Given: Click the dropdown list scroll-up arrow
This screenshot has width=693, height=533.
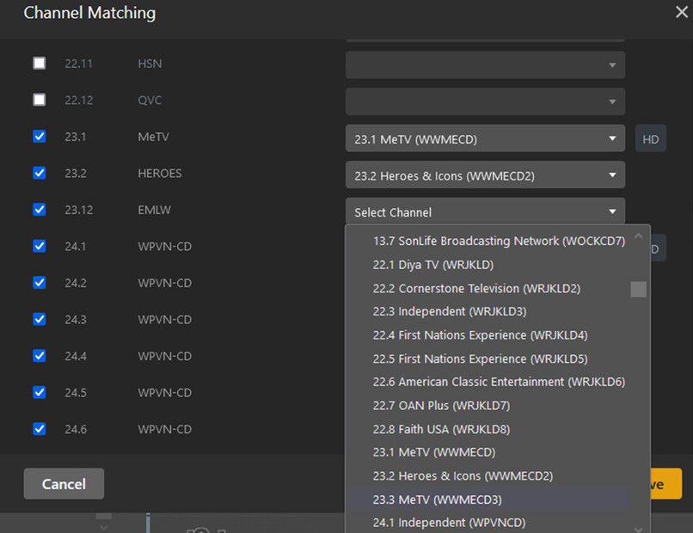Looking at the screenshot, I should click(x=638, y=236).
